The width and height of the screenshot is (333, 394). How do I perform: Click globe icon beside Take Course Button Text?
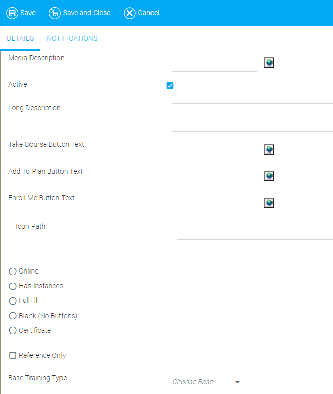point(269,149)
